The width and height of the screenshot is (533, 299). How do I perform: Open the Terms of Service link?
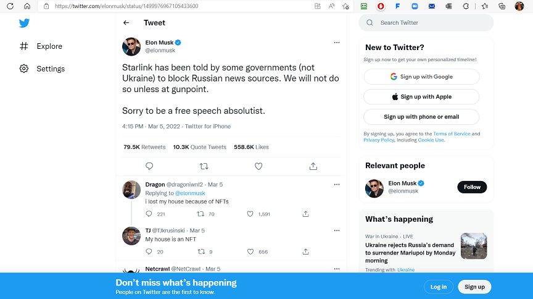(x=452, y=133)
